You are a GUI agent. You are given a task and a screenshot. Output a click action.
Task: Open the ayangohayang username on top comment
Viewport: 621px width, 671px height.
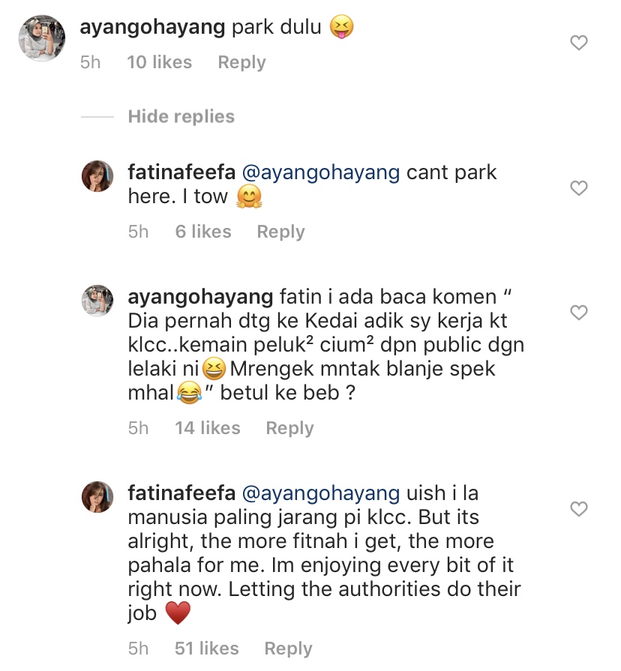(x=152, y=28)
